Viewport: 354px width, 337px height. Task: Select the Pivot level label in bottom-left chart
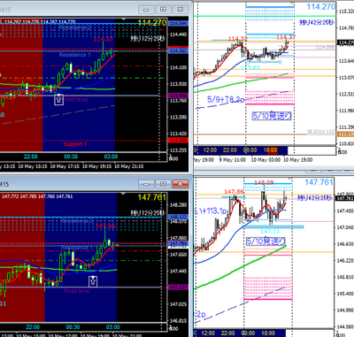coord(77,291)
